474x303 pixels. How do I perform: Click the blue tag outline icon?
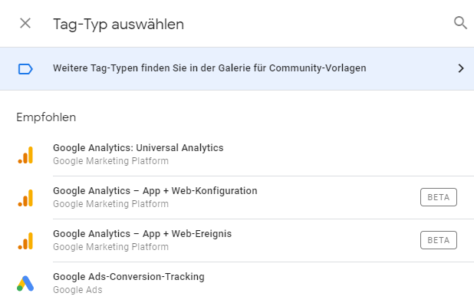(25, 68)
